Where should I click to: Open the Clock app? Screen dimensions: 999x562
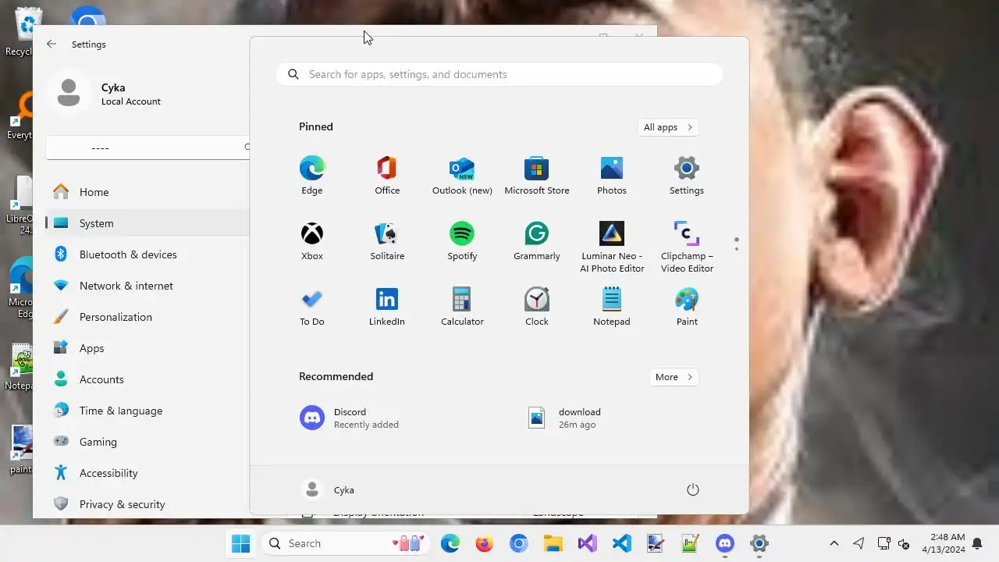[537, 307]
